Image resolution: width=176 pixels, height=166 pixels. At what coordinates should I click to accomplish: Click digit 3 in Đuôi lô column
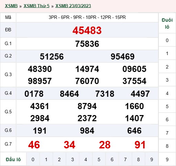pyautogui.click(x=167, y=80)
